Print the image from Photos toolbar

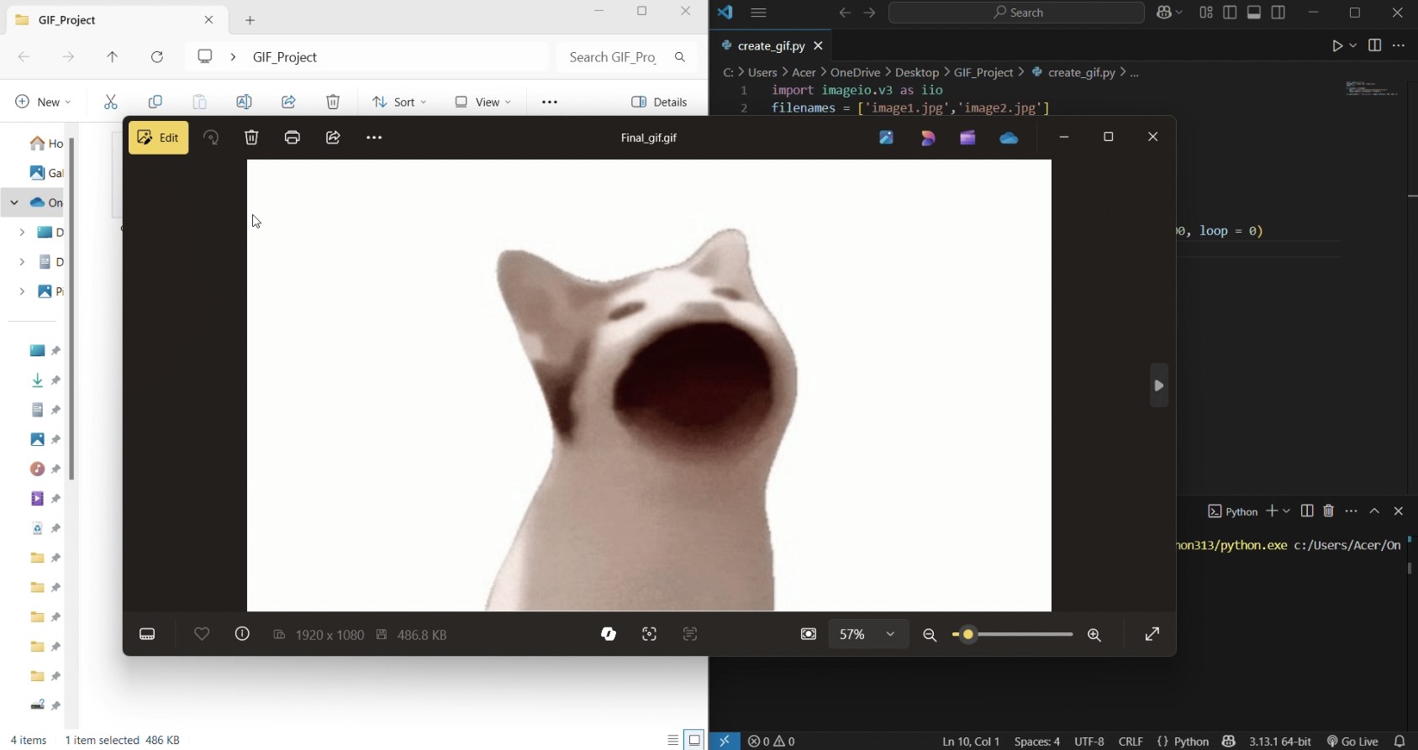293,138
